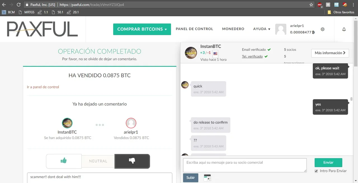This screenshot has height=183, width=358.
Task: Click the 'Ir a panel de control' link
Action: (x=43, y=87)
